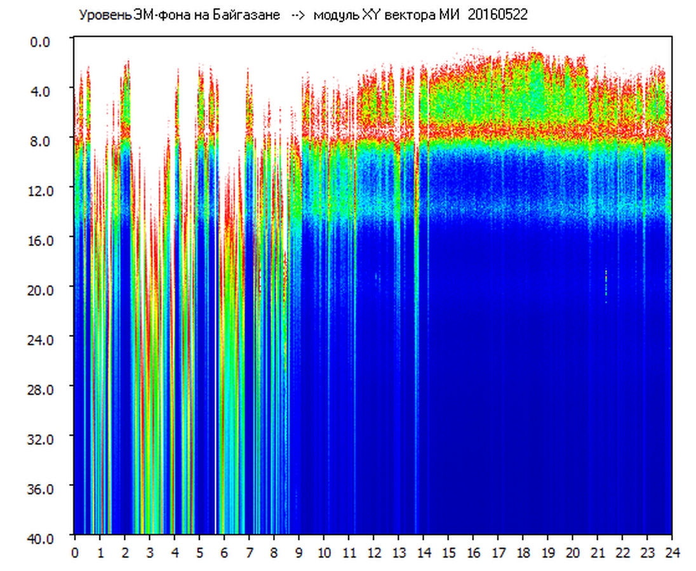Select hour 18 on the horizontal axis
This screenshot has height=571, width=696.
523,553
